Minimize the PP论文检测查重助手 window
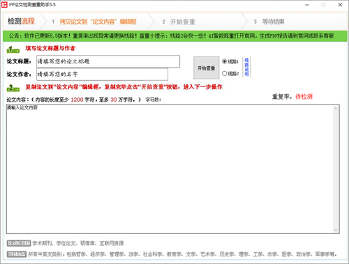The image size is (349, 264). [307, 5]
